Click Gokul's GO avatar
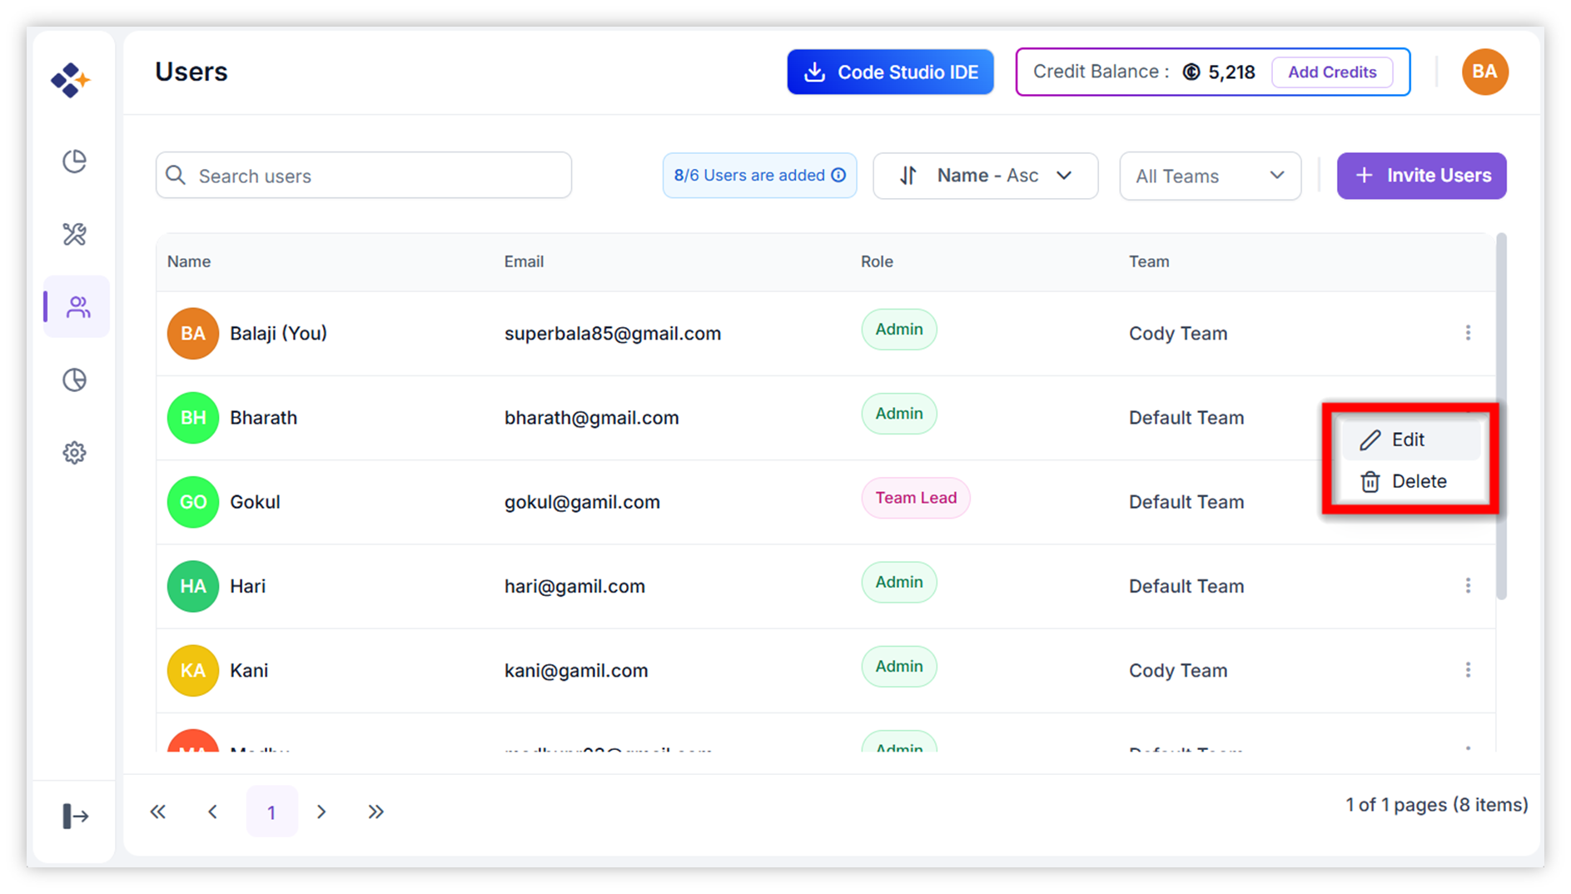Viewport: 1571px width, 894px height. 193,502
